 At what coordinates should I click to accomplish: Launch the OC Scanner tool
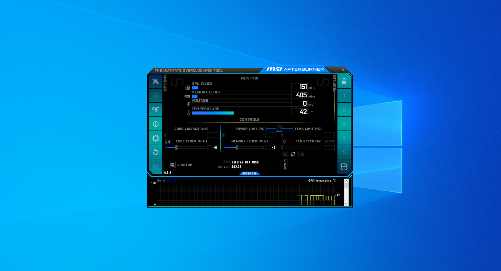pos(156,109)
